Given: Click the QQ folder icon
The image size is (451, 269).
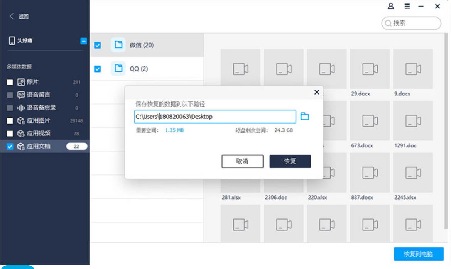Looking at the screenshot, I should pos(118,69).
